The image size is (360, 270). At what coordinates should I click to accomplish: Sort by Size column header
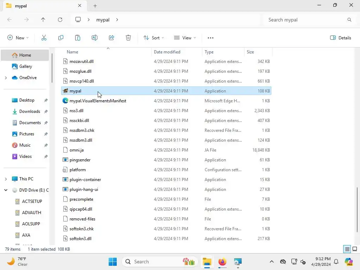(258, 52)
